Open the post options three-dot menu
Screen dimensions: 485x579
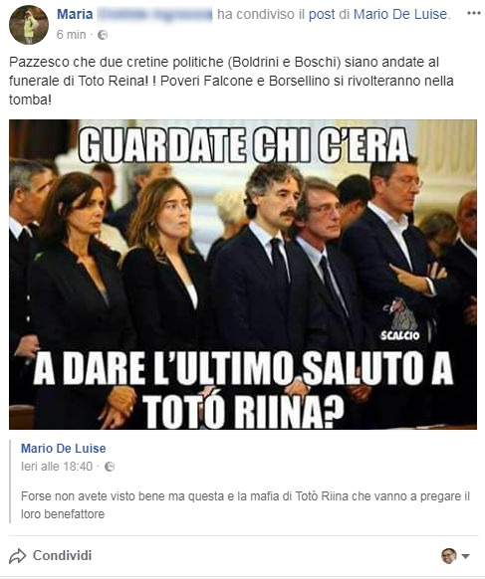[473, 14]
